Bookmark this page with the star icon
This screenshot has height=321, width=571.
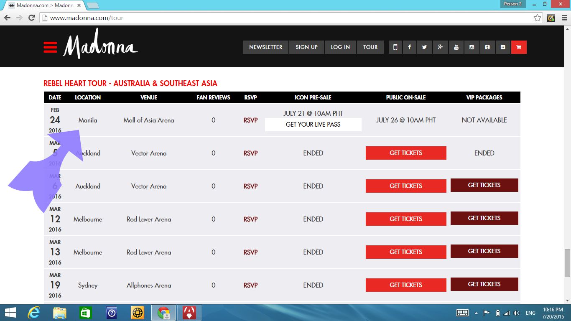[537, 18]
